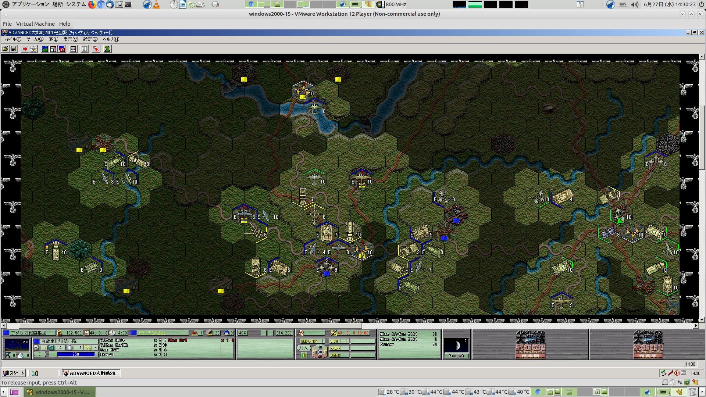Click the ADVANCED大戦略 taskbar window button
The width and height of the screenshot is (706, 397).
click(91, 373)
